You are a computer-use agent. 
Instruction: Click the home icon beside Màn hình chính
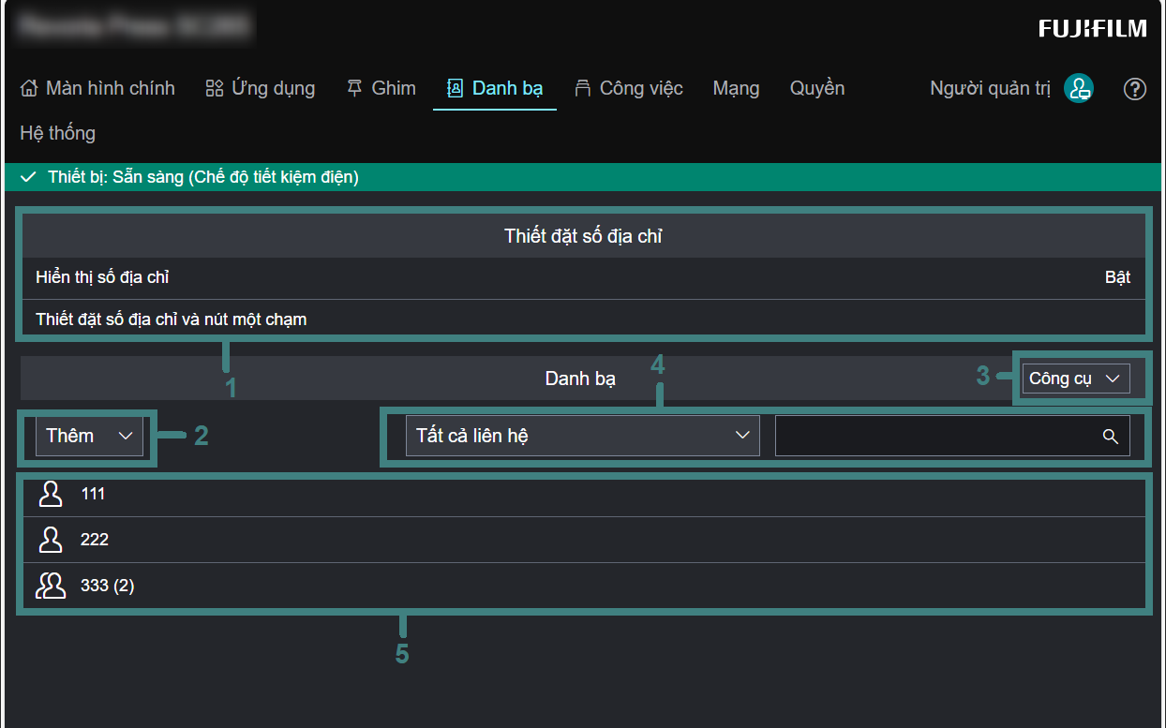[29, 89]
